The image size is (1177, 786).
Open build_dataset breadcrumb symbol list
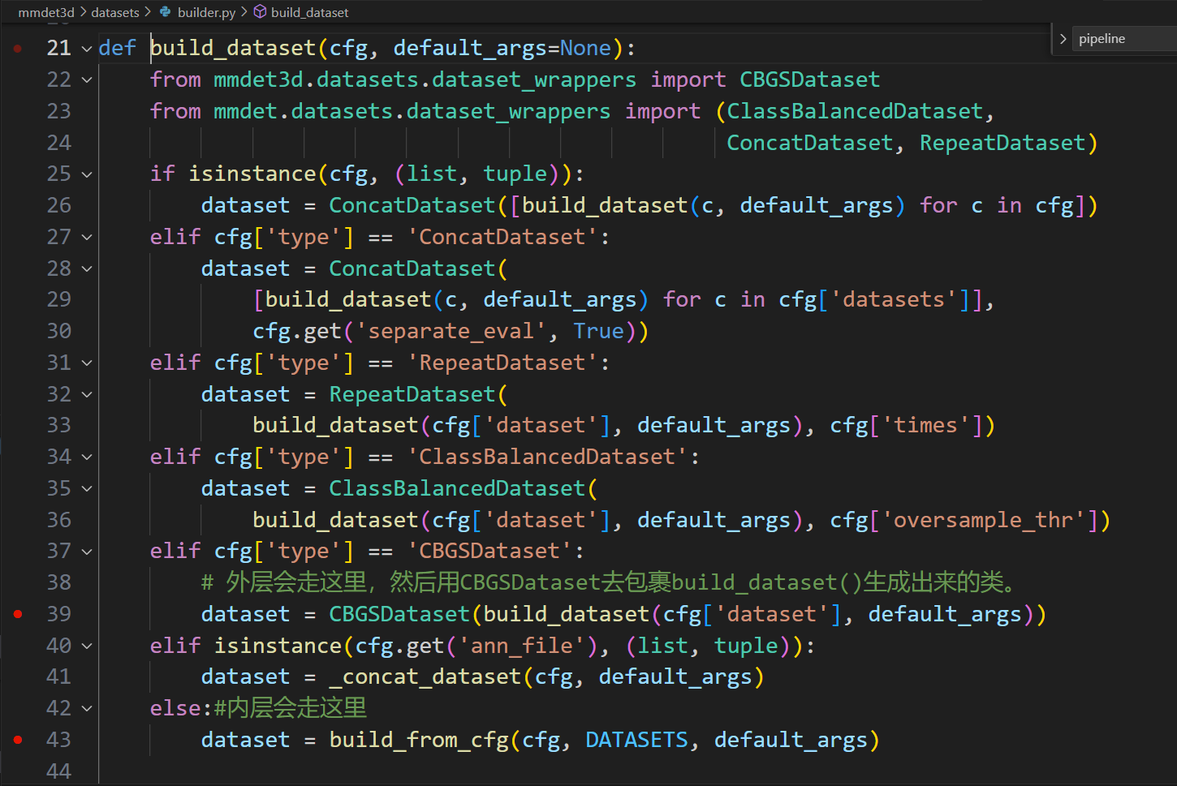click(x=309, y=12)
